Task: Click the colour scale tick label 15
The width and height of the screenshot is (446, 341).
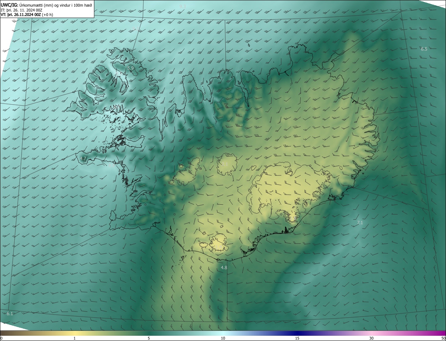Action: [297, 338]
